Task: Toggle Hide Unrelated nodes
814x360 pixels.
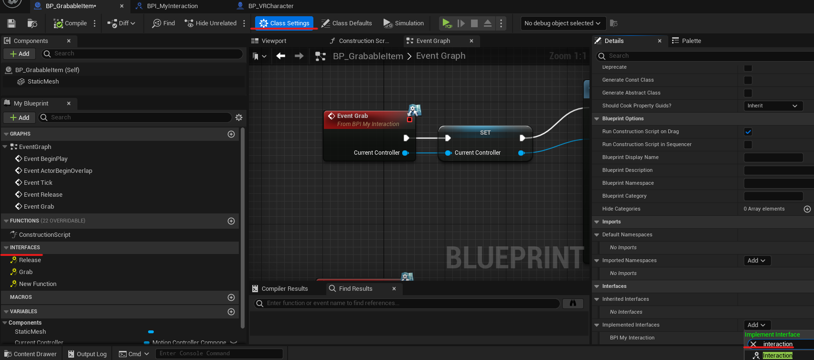Action: coord(211,23)
